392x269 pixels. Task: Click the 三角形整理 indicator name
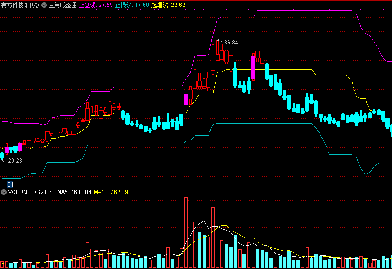click(62, 5)
